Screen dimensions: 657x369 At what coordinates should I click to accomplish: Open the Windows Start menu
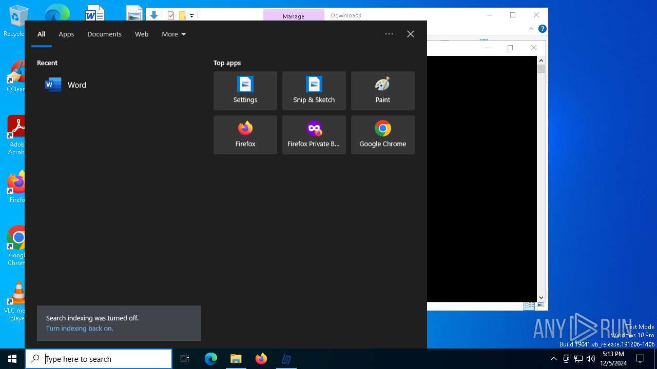coord(12,359)
